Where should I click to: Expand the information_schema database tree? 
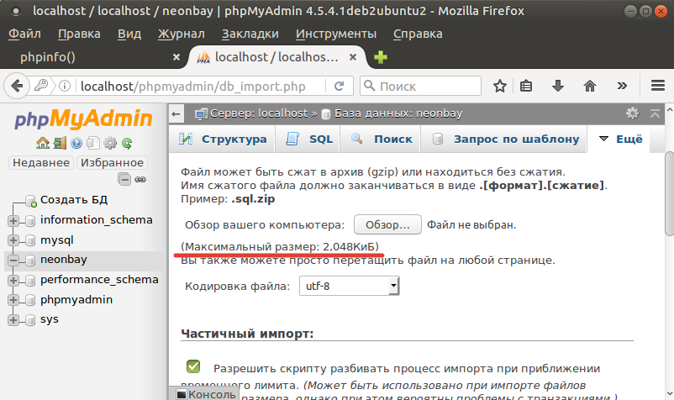(x=13, y=221)
